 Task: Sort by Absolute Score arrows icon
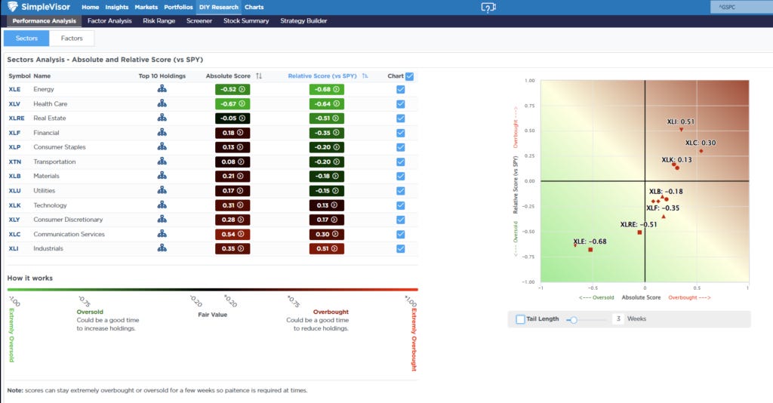point(259,76)
